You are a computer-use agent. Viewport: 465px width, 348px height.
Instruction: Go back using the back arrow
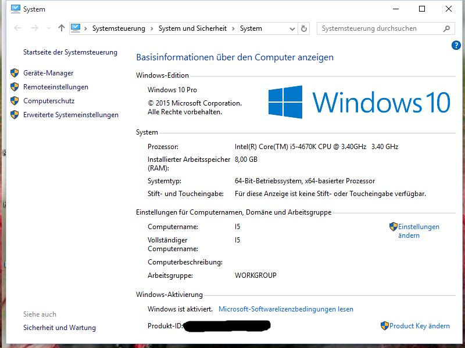tap(17, 28)
